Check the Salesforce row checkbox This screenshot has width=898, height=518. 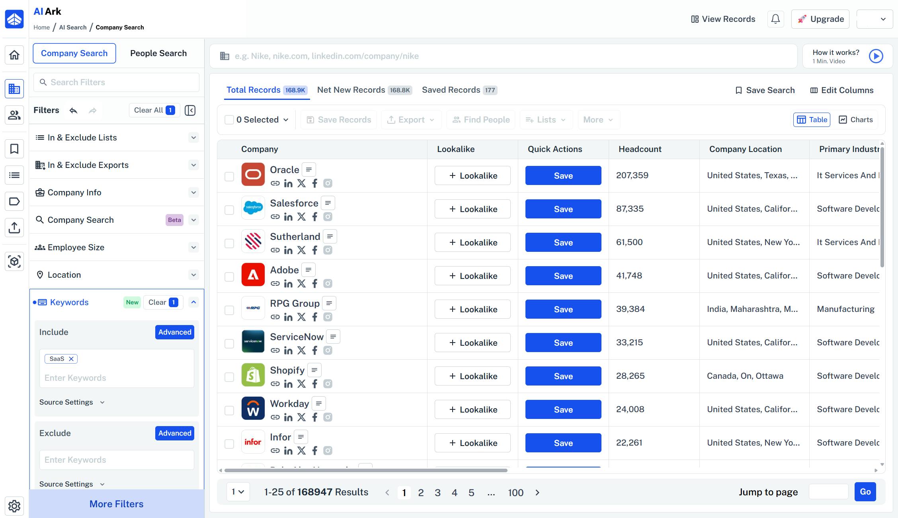pos(229,210)
